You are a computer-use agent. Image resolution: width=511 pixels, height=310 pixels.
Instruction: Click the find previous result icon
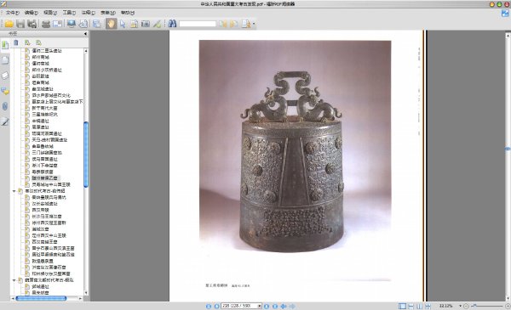point(222,24)
